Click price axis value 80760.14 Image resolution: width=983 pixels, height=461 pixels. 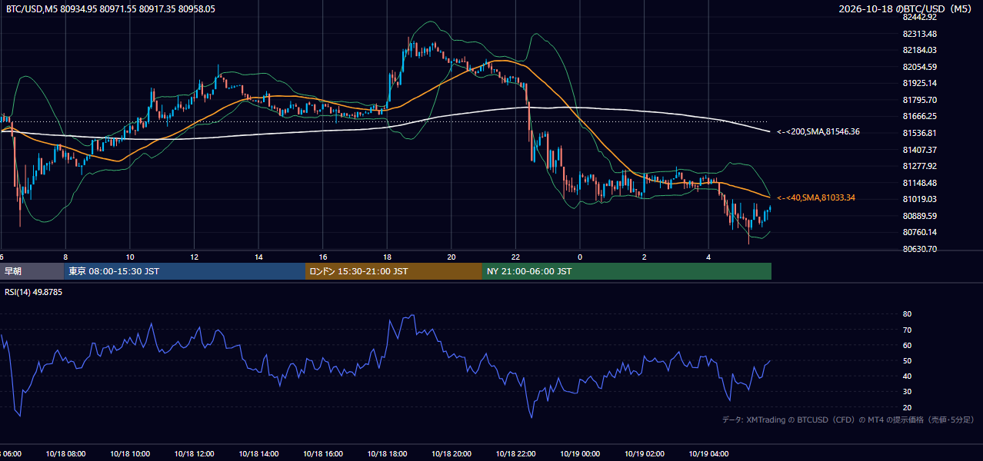(x=919, y=232)
